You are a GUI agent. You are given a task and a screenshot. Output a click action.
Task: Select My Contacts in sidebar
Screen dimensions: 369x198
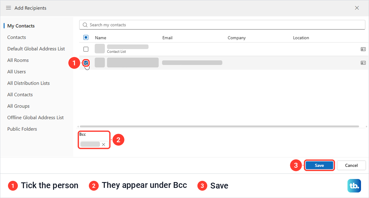coord(21,26)
